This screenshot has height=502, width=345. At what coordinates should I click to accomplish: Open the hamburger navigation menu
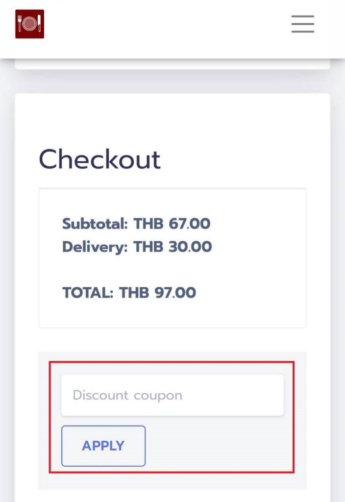point(302,24)
